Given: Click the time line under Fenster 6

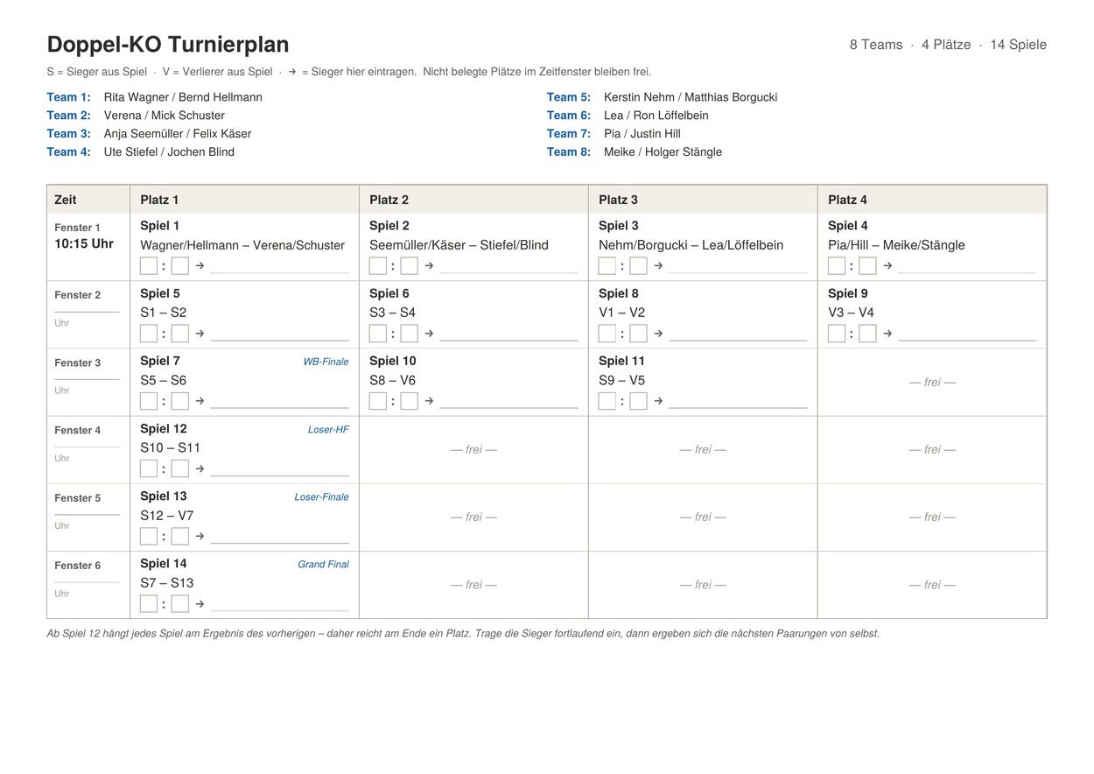Looking at the screenshot, I should click(x=87, y=582).
